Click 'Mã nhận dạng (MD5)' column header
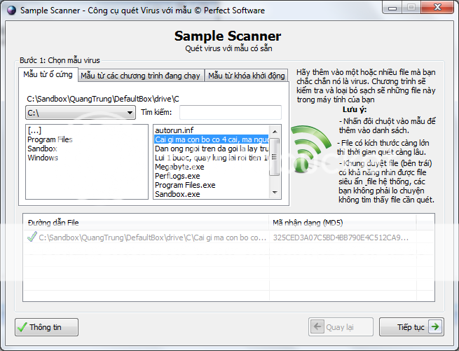459x351 pixels. pyautogui.click(x=303, y=222)
